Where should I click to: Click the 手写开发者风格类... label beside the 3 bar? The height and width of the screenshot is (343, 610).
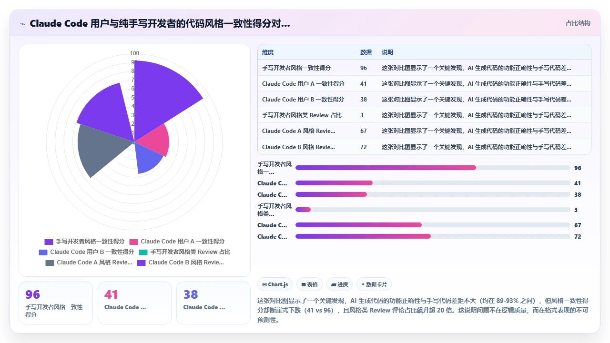[x=274, y=210]
